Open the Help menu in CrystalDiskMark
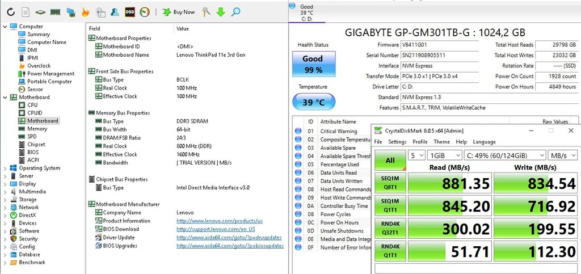 coord(461,142)
